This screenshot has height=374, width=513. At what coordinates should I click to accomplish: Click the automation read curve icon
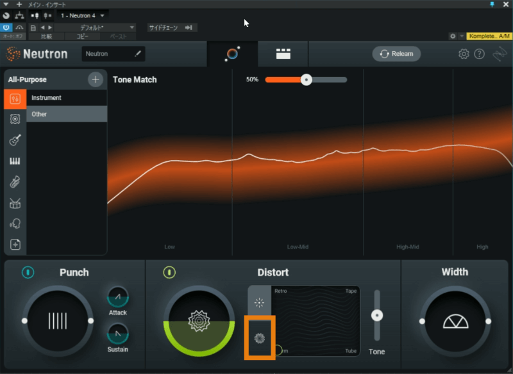click(19, 28)
